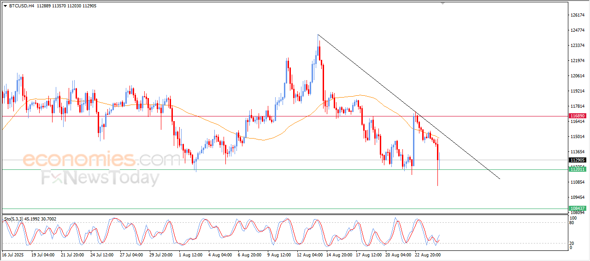Select the black descending trendline
Viewport: 590px width, 261px height.
(408, 106)
